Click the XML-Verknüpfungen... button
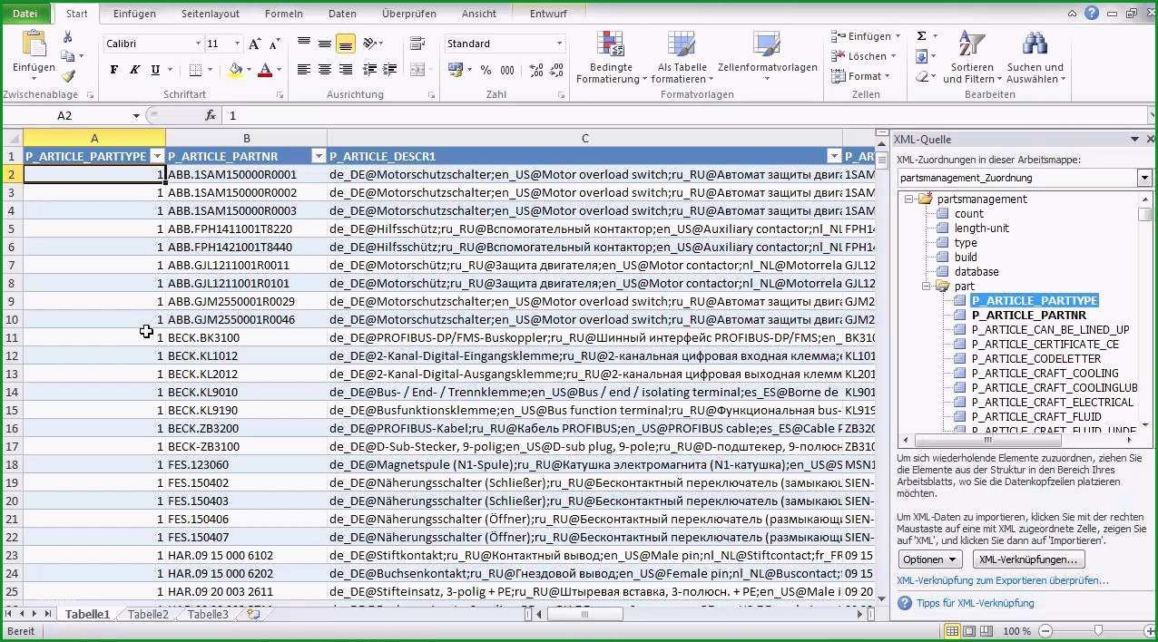The image size is (1158, 642). 1028,559
